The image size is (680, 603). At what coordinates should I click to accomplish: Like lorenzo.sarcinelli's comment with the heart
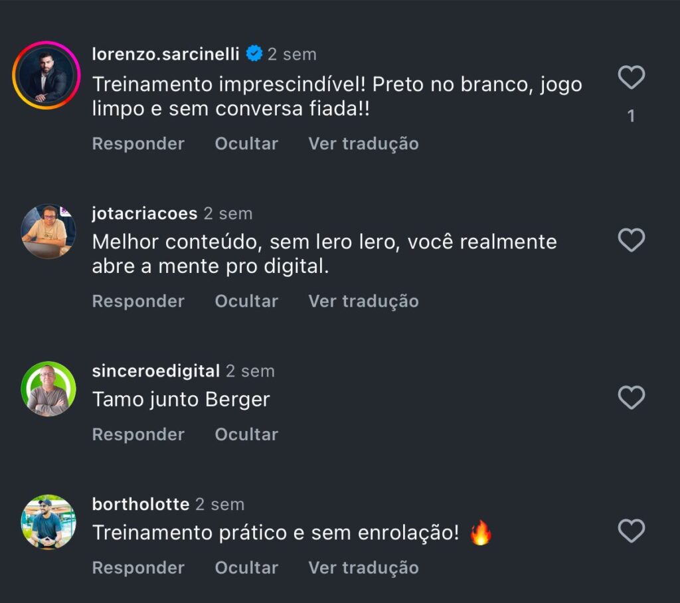[x=631, y=78]
